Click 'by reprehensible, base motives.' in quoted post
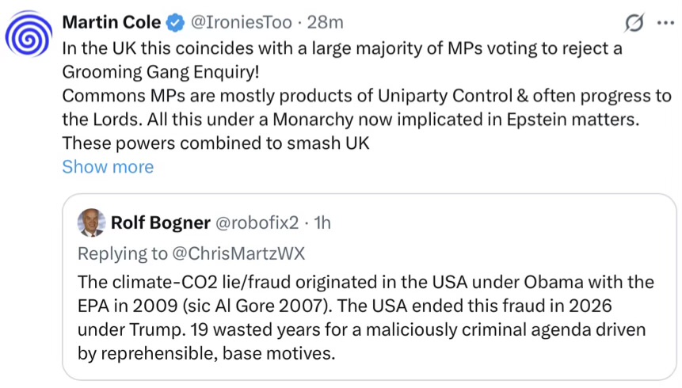This screenshot has width=682, height=388. coord(207,353)
